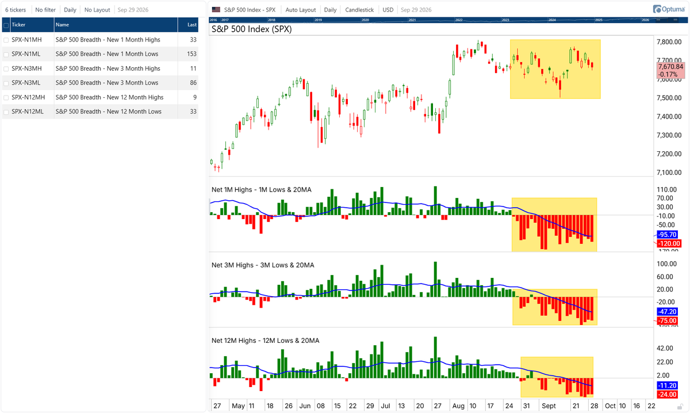Click the Jul label on the date axis
The width and height of the screenshot is (690, 413).
point(385,406)
